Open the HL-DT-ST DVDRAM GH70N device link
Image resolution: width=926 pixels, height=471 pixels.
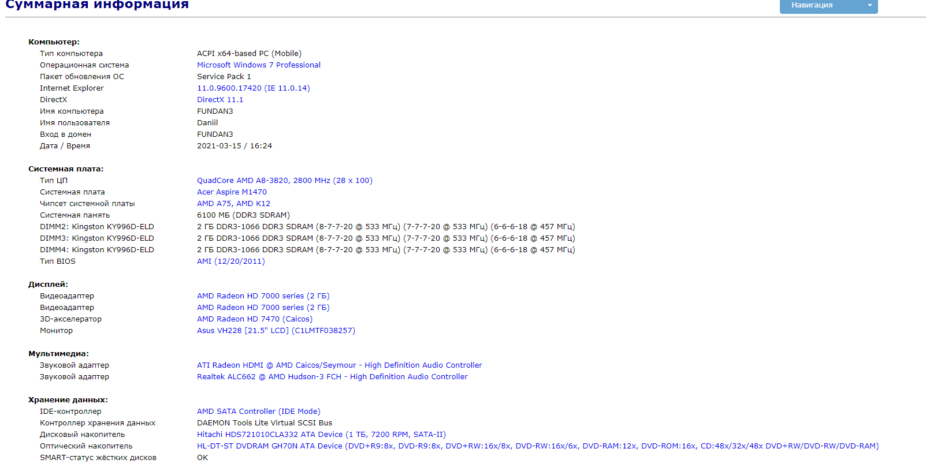(538, 446)
